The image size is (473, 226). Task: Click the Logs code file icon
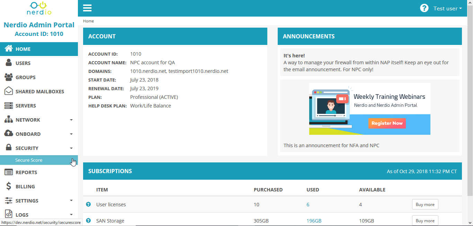[x=9, y=215]
